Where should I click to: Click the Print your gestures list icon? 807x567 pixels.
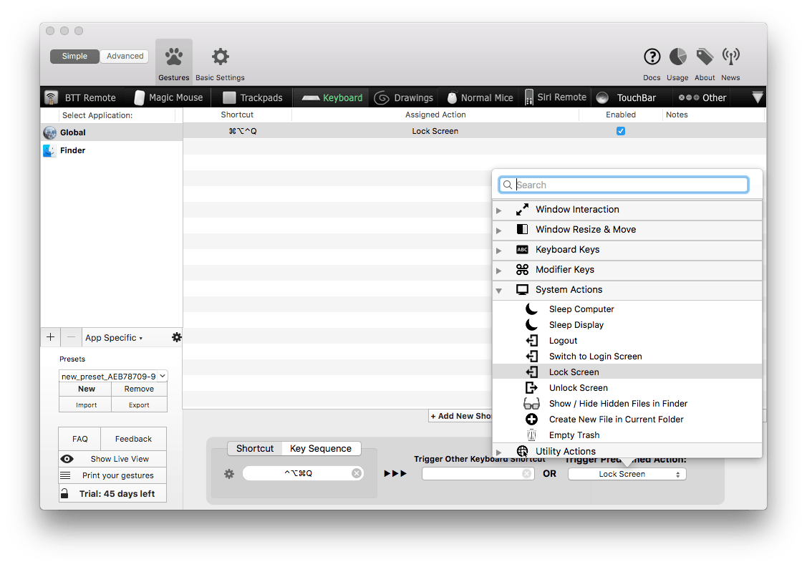click(x=65, y=475)
